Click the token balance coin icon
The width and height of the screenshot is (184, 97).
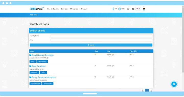[x=119, y=9]
